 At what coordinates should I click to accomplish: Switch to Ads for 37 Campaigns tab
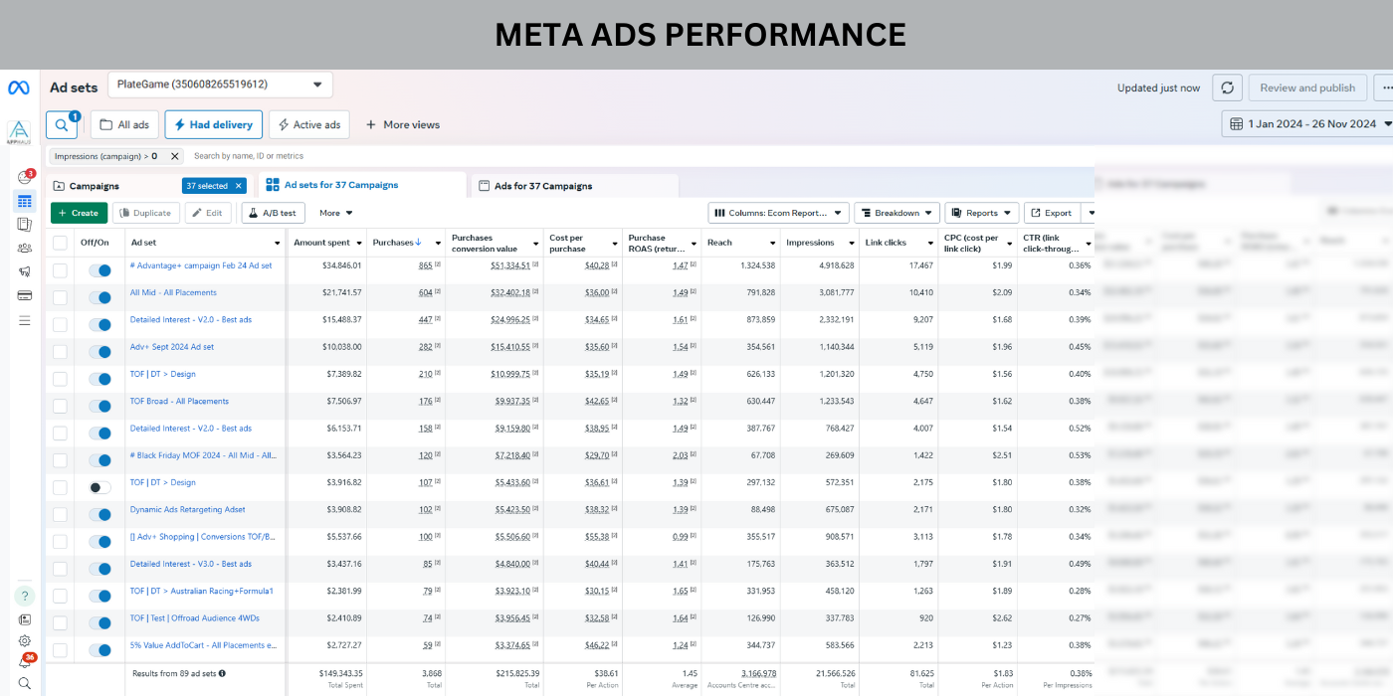[x=542, y=186]
